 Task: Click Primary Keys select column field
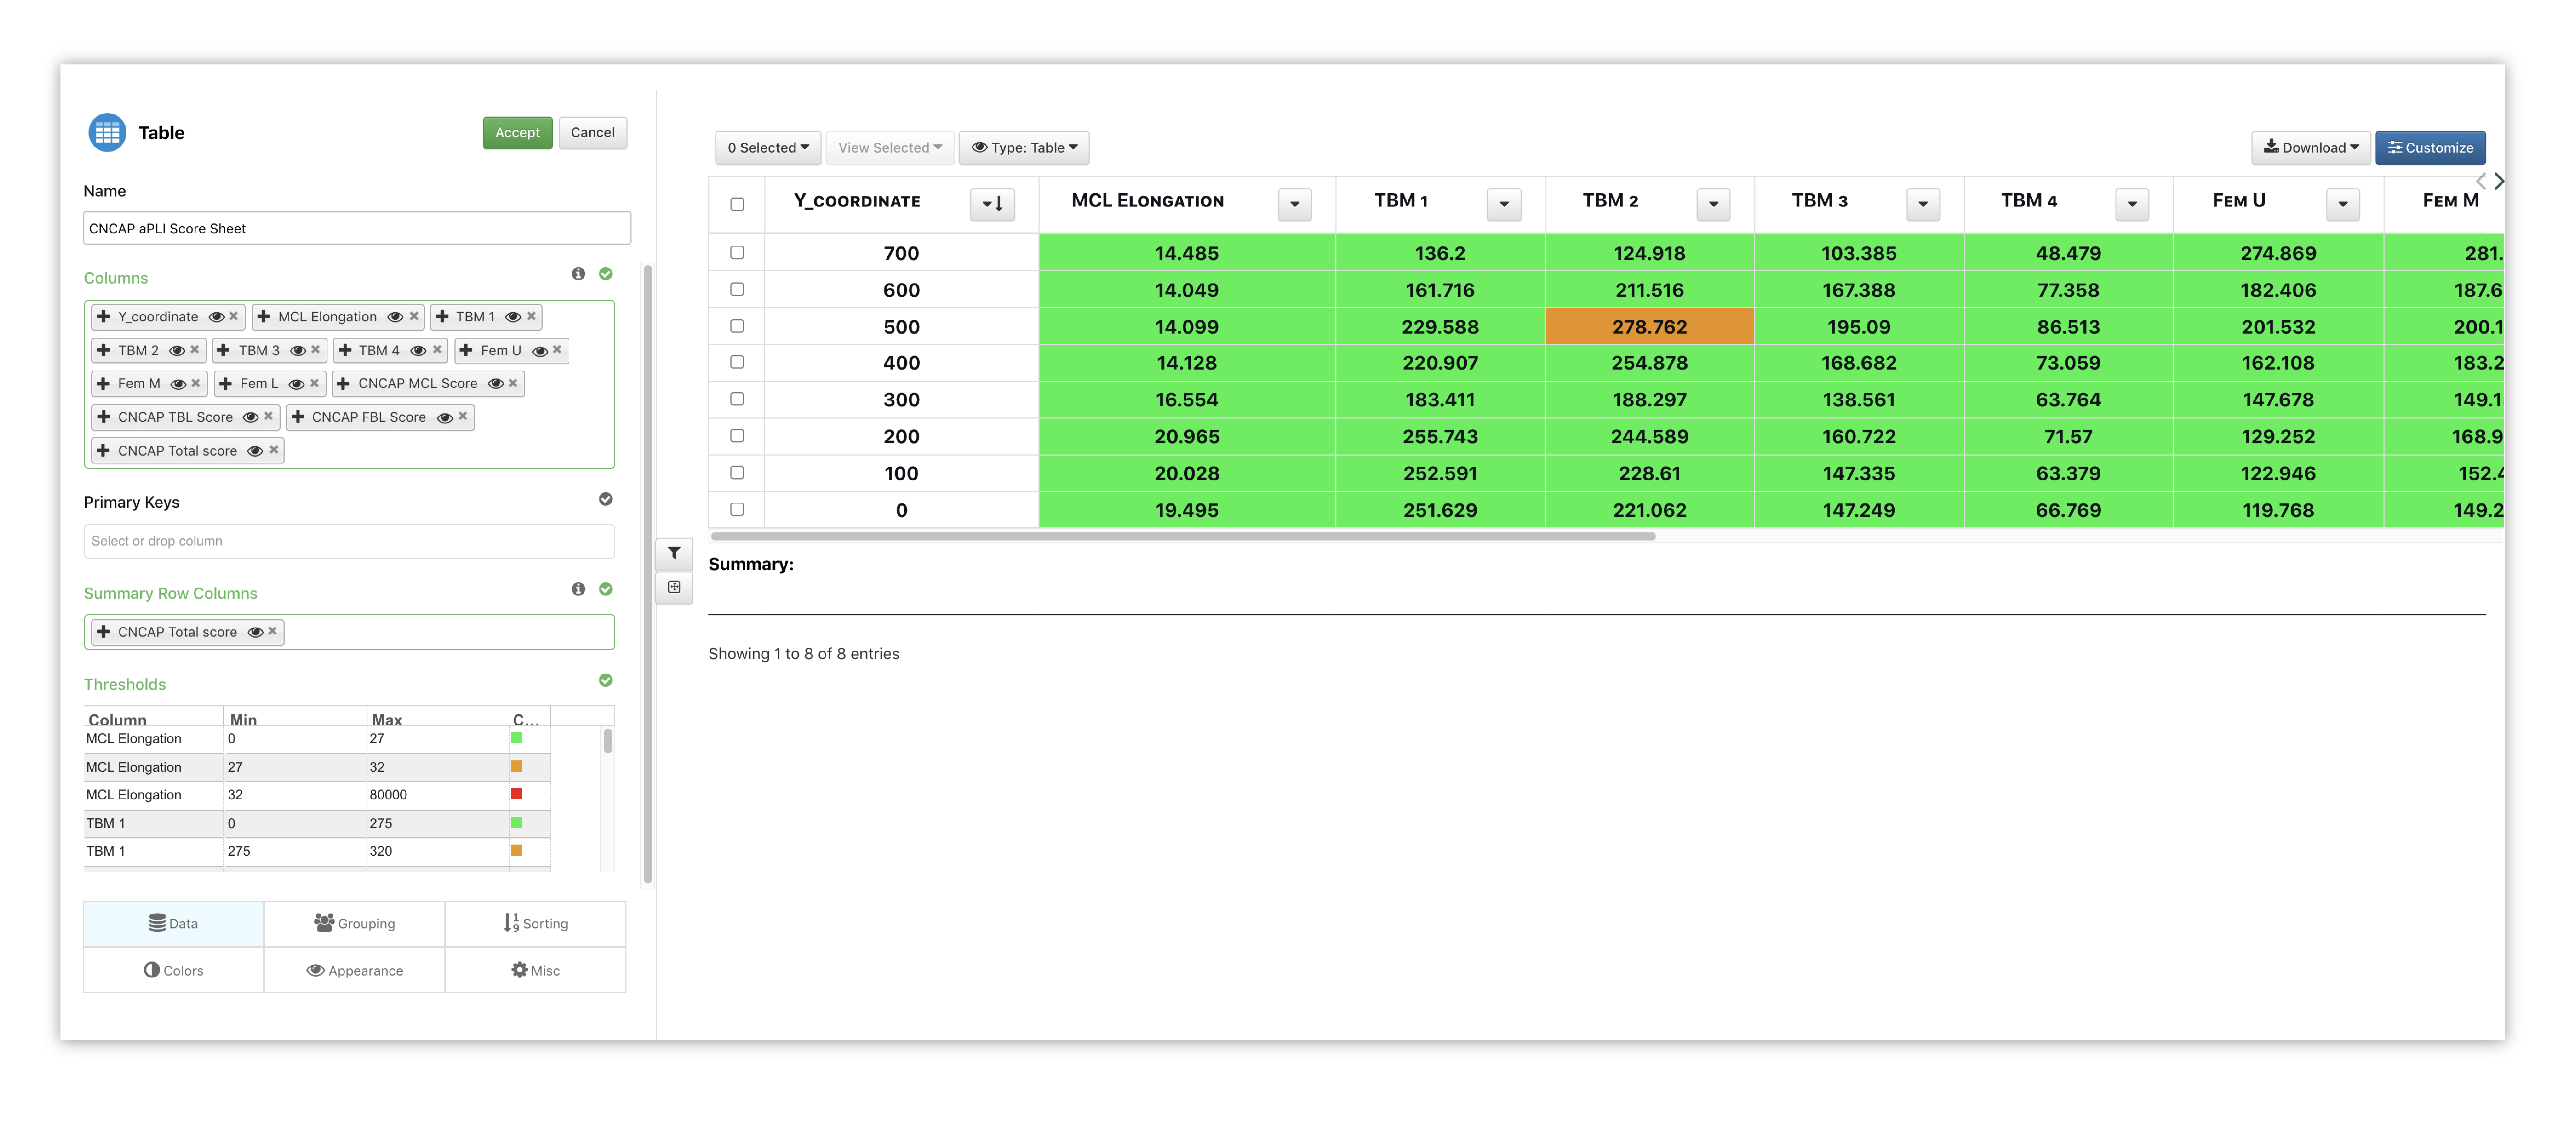click(349, 541)
